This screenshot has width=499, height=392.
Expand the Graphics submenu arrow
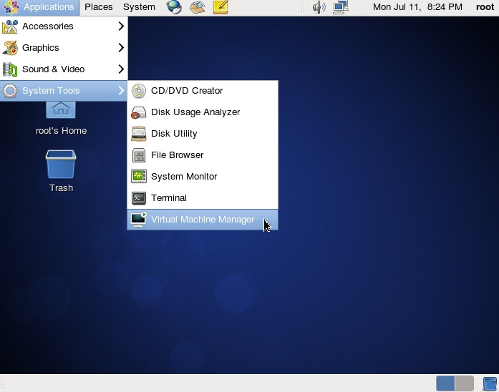point(121,48)
